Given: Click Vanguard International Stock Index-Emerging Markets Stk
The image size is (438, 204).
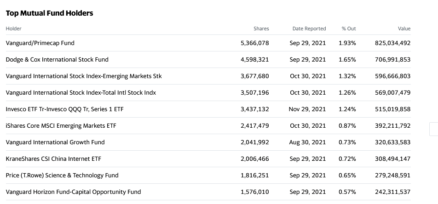Looking at the screenshot, I should coord(84,76).
